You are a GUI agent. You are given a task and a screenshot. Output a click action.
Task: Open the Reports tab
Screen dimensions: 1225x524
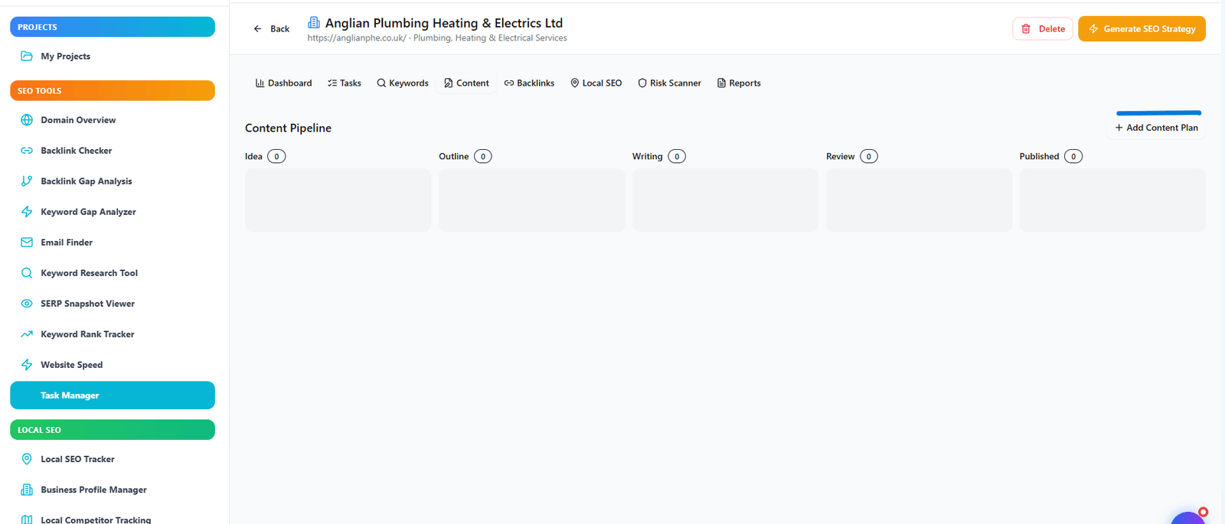coord(739,83)
